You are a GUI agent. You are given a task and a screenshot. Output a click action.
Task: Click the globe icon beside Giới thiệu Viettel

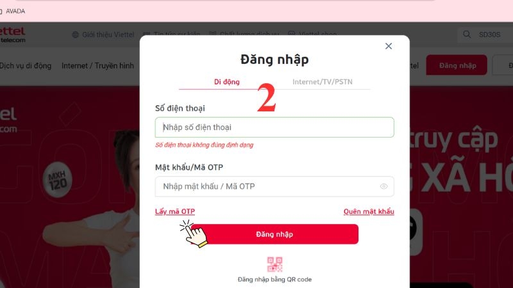coord(75,35)
